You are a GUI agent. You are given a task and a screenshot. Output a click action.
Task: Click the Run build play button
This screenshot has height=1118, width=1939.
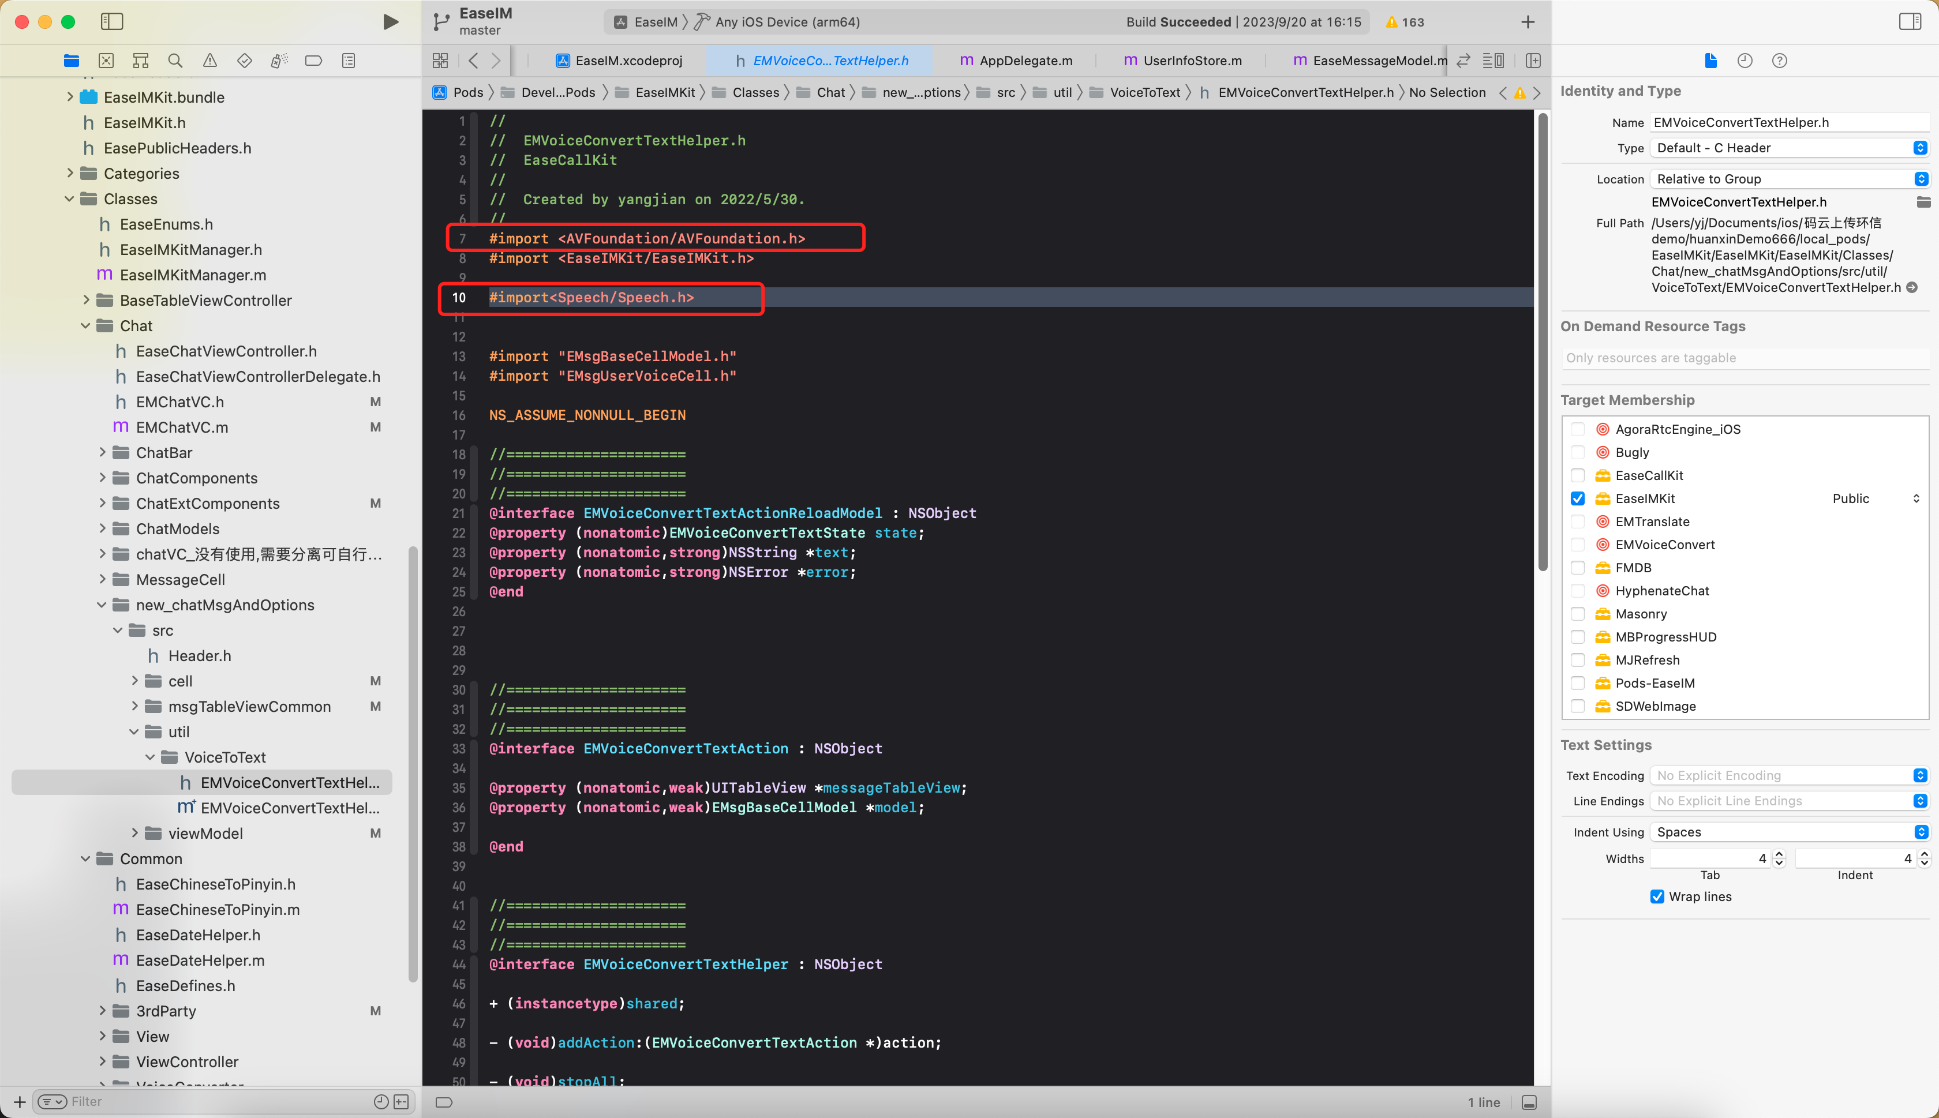click(x=390, y=21)
